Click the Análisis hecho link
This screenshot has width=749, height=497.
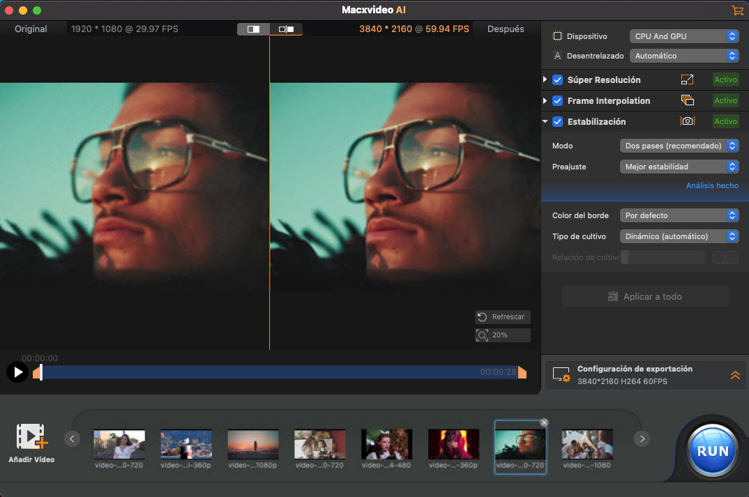712,185
